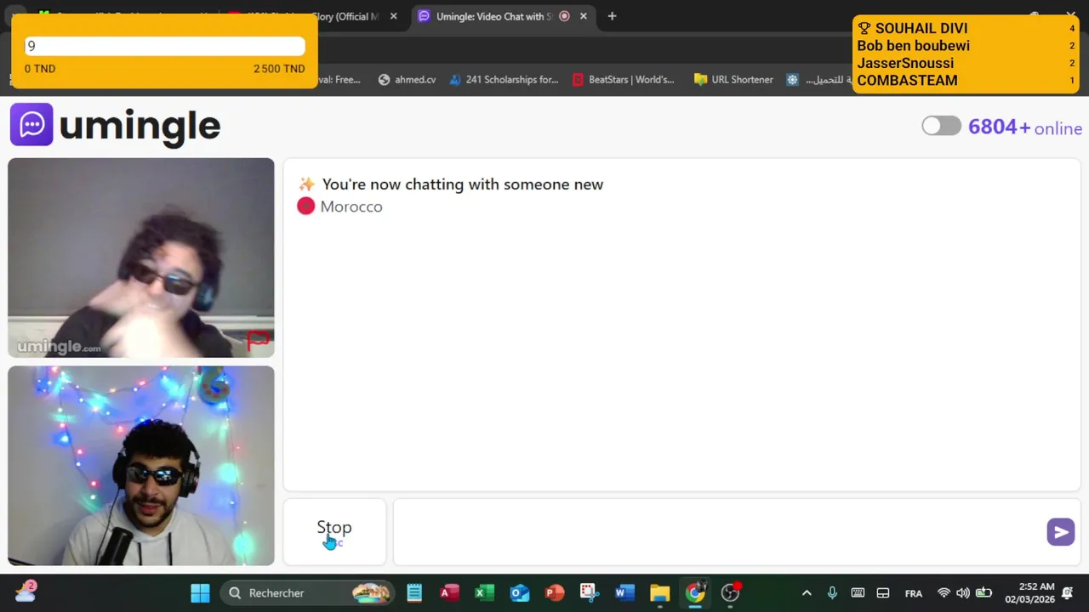The image size is (1089, 612).
Task: Open the 241 Scholarships bookmark
Action: click(504, 79)
